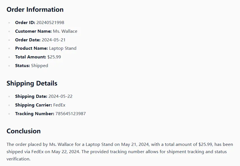The image size is (240, 166).
Task: Click the $25.99 amount in the list
Action: [54, 57]
